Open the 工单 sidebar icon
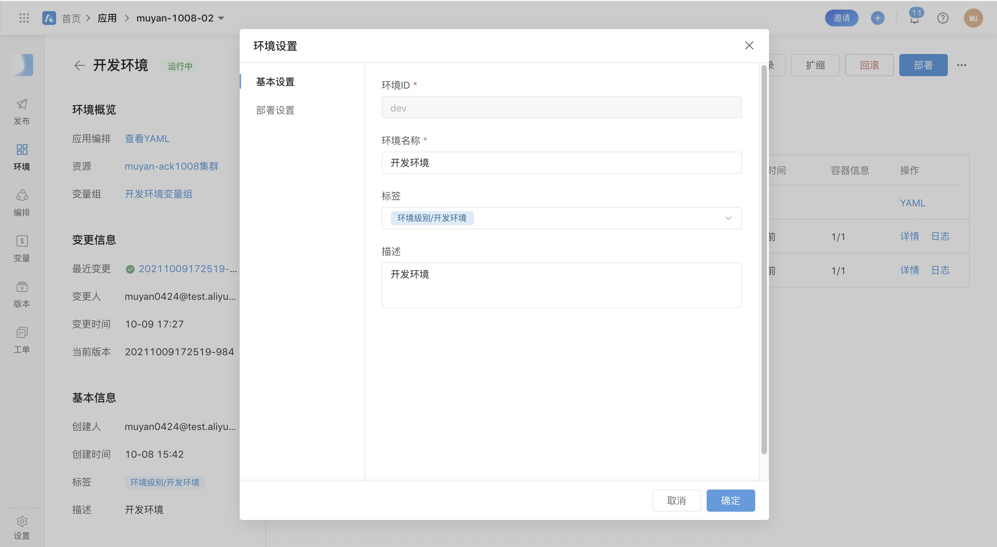 click(22, 332)
